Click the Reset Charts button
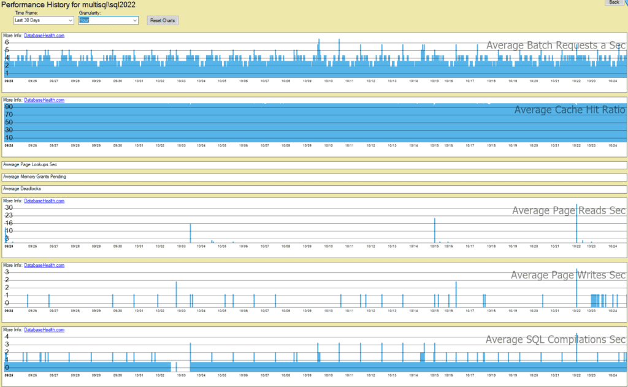Image resolution: width=628 pixels, height=387 pixels. coord(163,20)
